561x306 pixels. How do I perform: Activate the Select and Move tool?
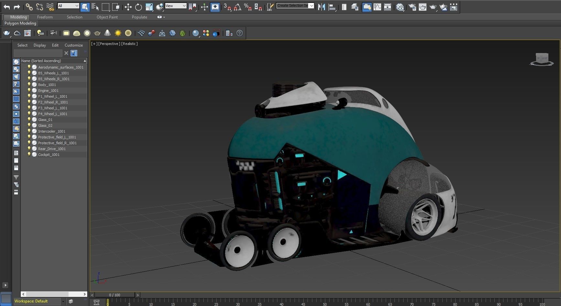click(x=128, y=7)
